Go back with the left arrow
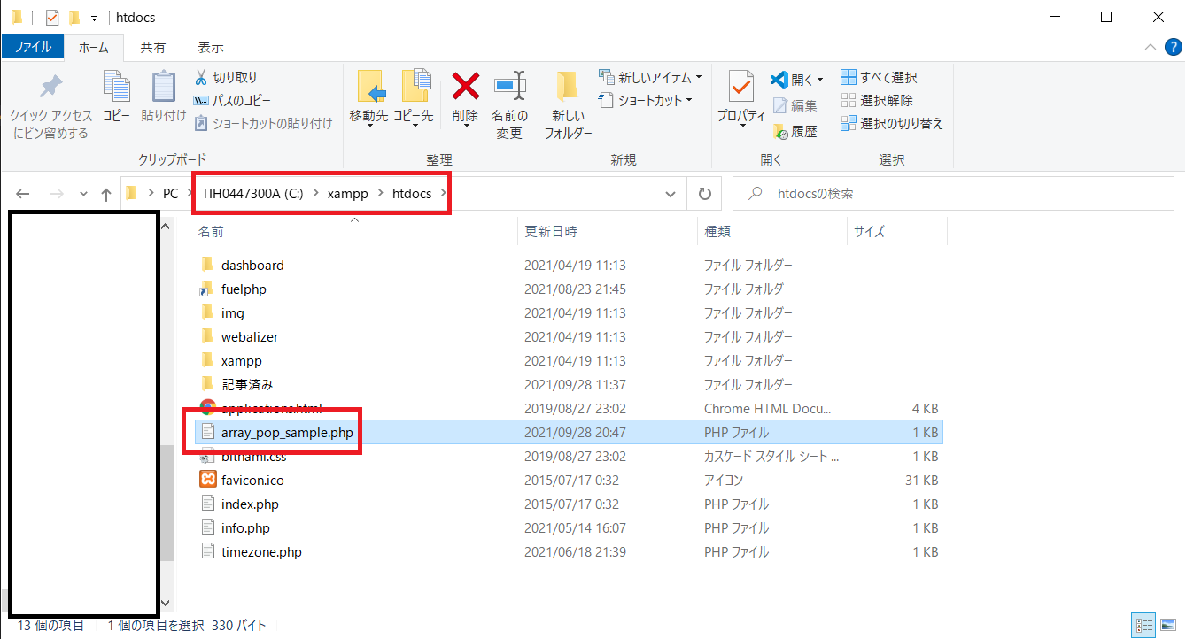The width and height of the screenshot is (1186, 639). tap(24, 194)
